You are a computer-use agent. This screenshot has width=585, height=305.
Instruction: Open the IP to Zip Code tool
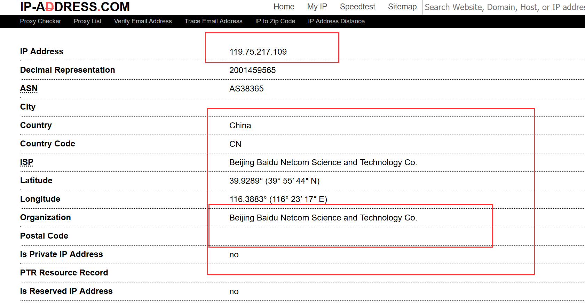[275, 21]
